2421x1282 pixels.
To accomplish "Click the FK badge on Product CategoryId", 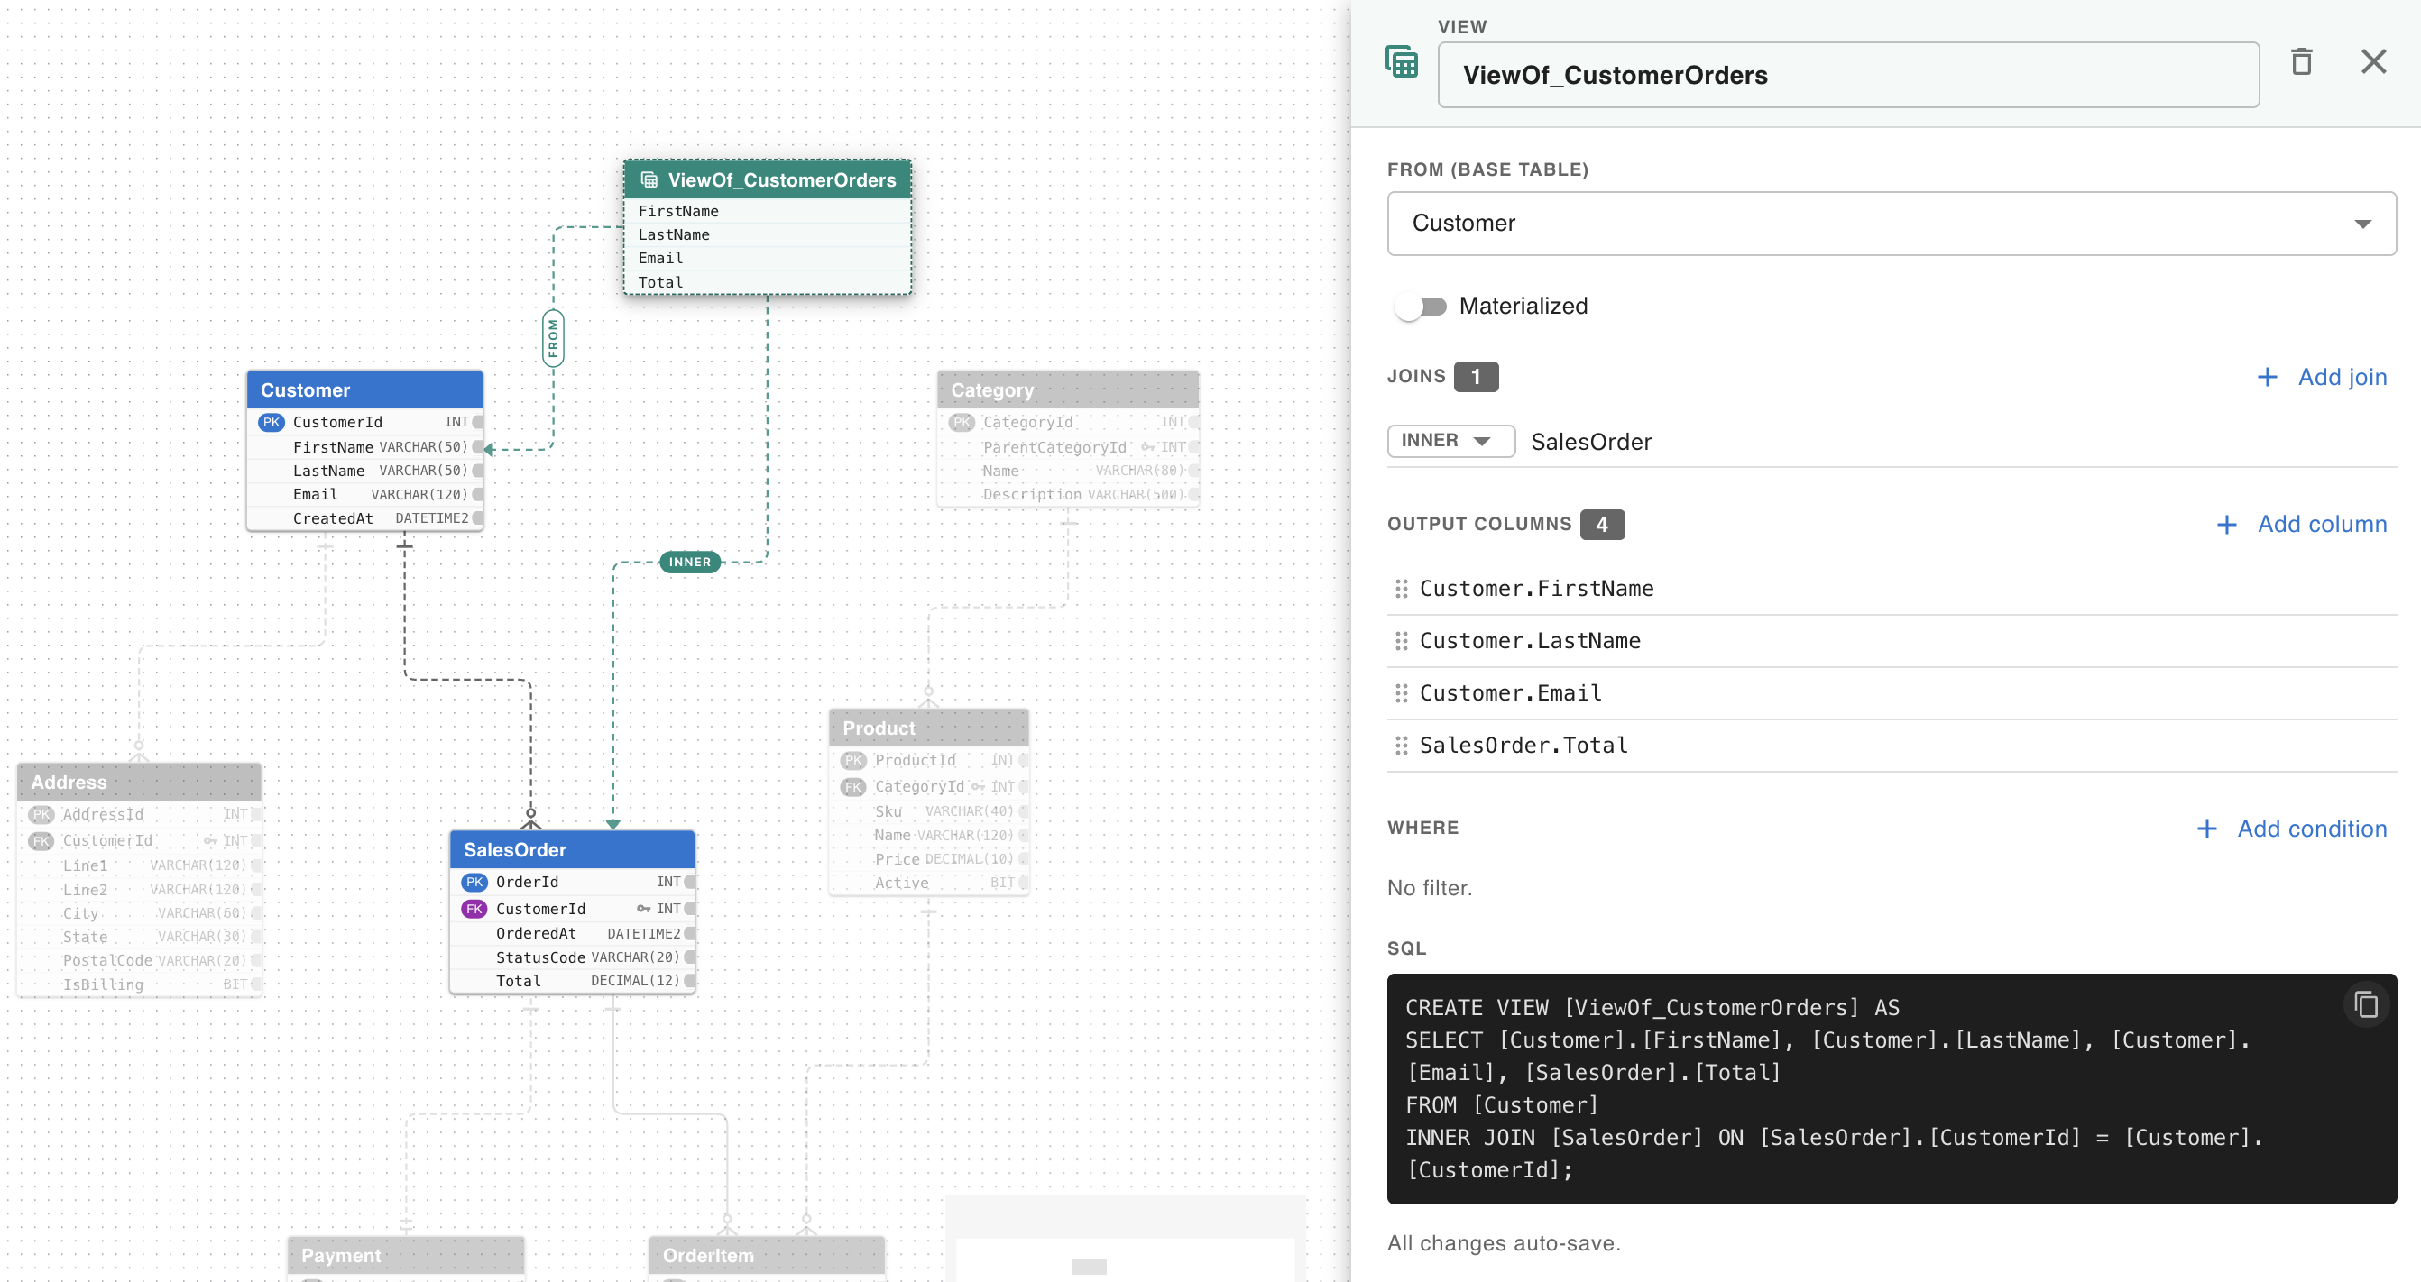I will (x=853, y=787).
